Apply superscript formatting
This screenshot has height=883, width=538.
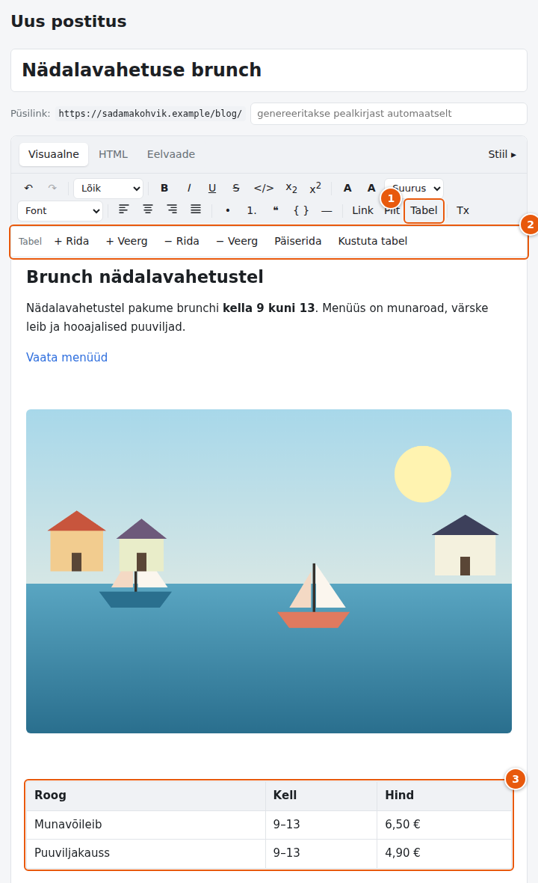[315, 188]
